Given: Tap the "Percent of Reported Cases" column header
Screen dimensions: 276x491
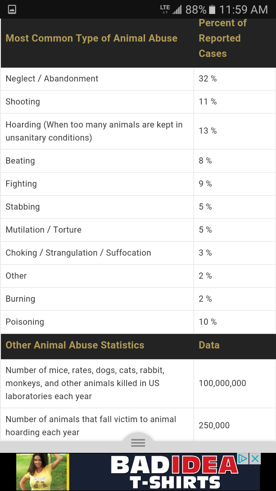Looking at the screenshot, I should [222, 38].
